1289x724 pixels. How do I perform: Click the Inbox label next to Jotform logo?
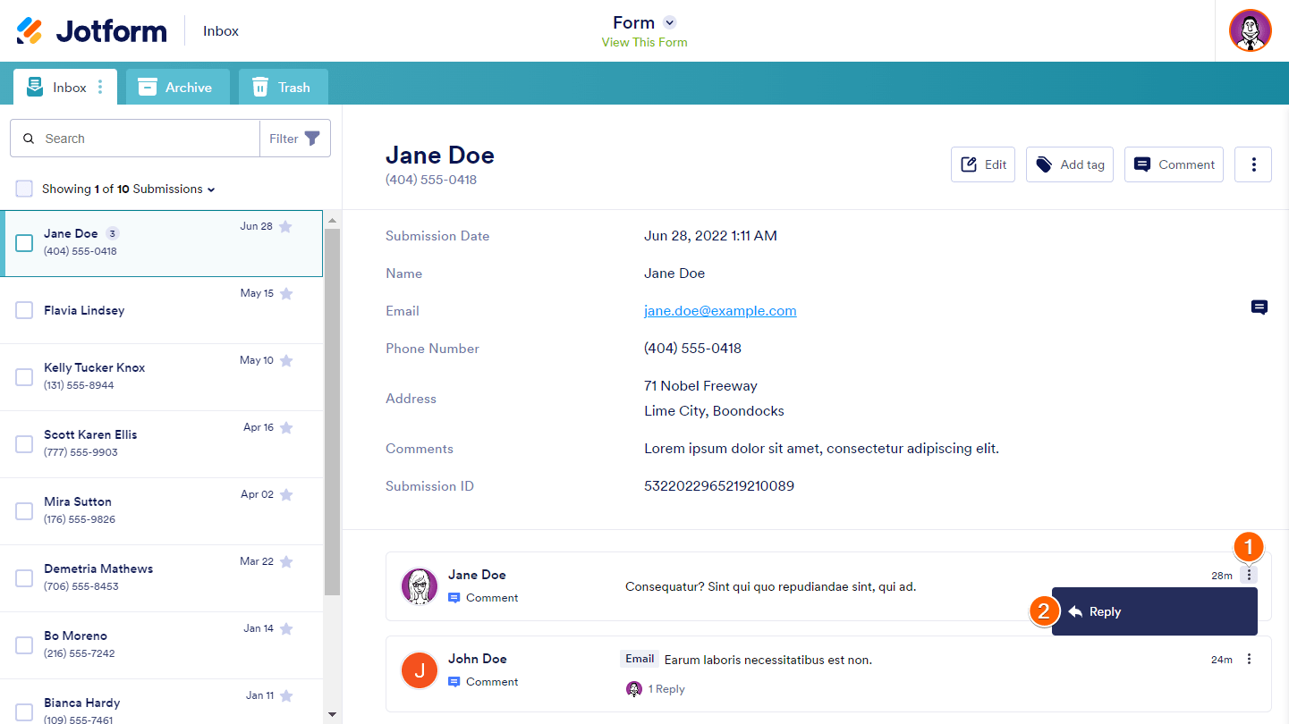221,31
